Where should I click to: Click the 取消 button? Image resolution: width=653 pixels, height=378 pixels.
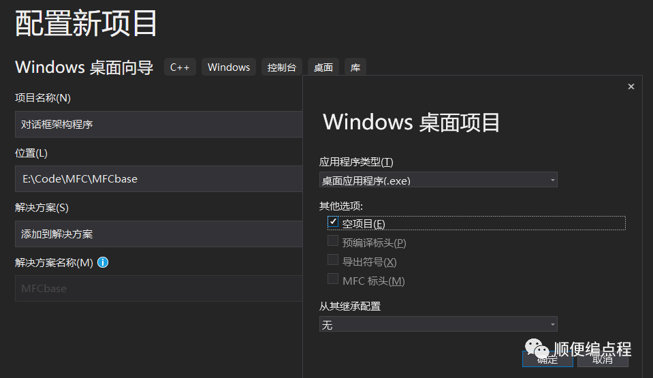tap(603, 359)
